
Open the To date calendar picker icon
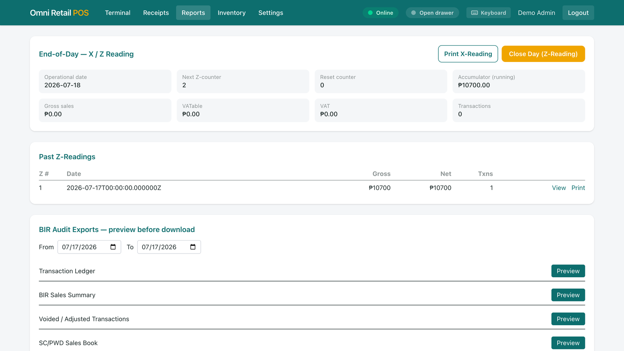193,247
